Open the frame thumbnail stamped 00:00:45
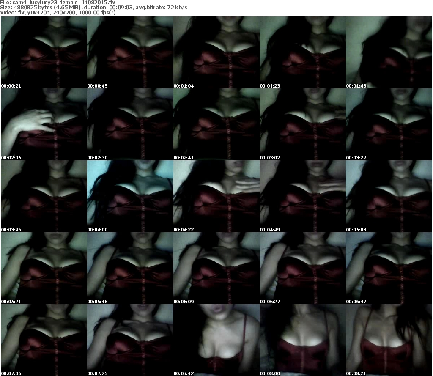The width and height of the screenshot is (433, 376). (130, 52)
